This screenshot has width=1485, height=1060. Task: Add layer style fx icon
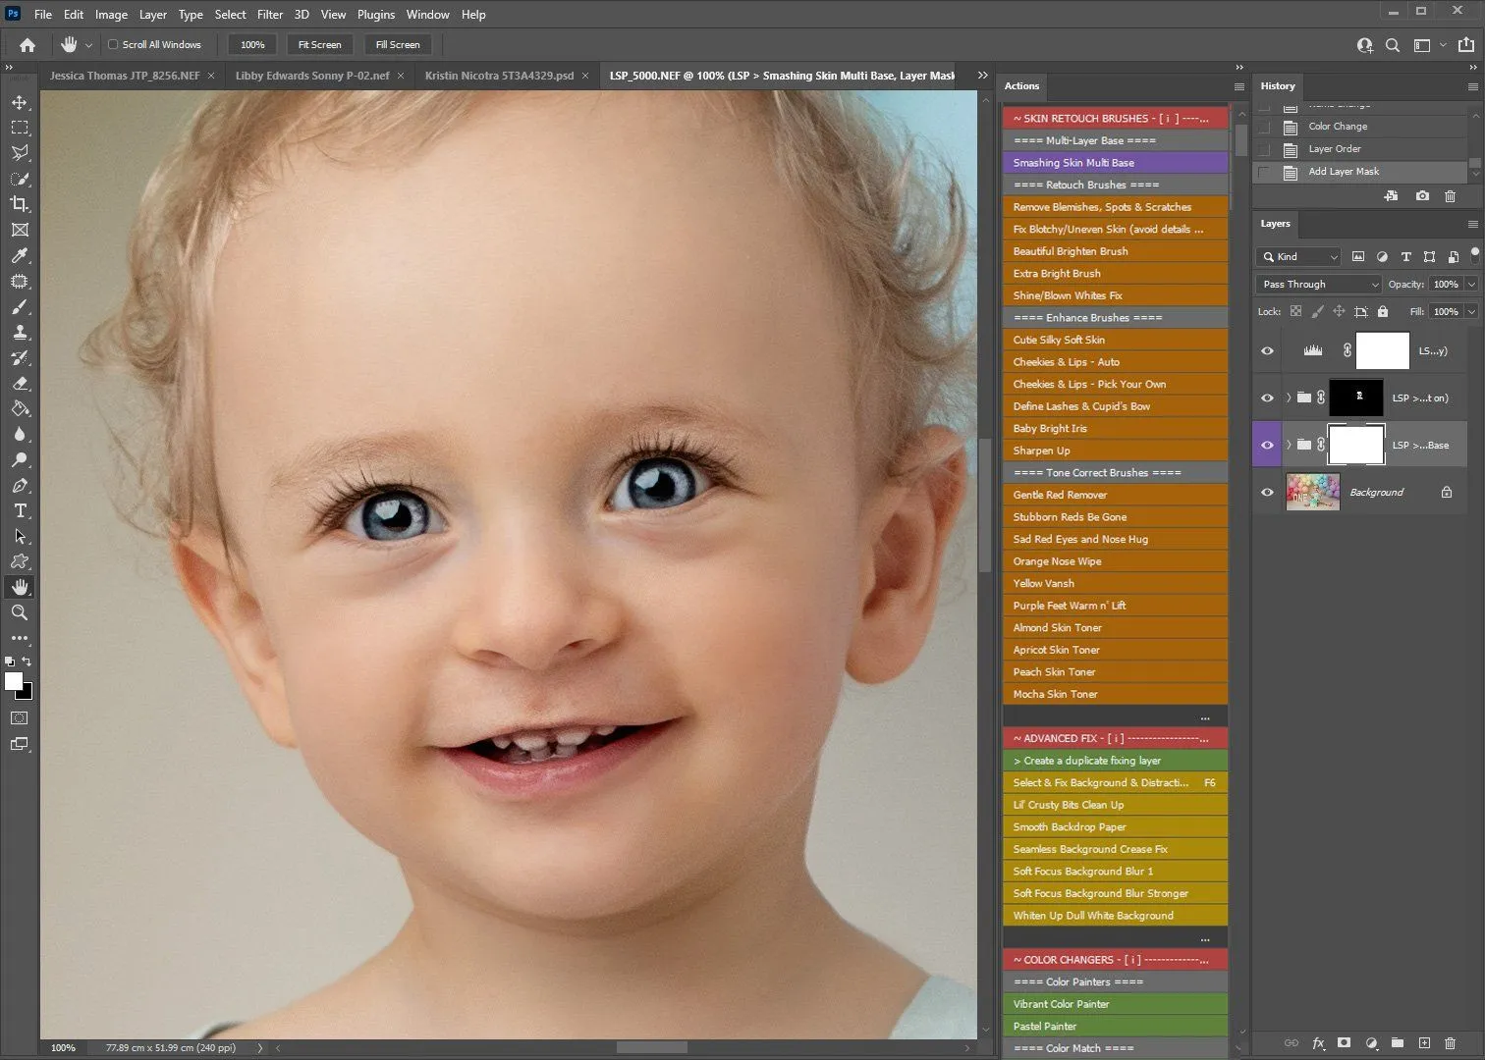pyautogui.click(x=1318, y=1043)
